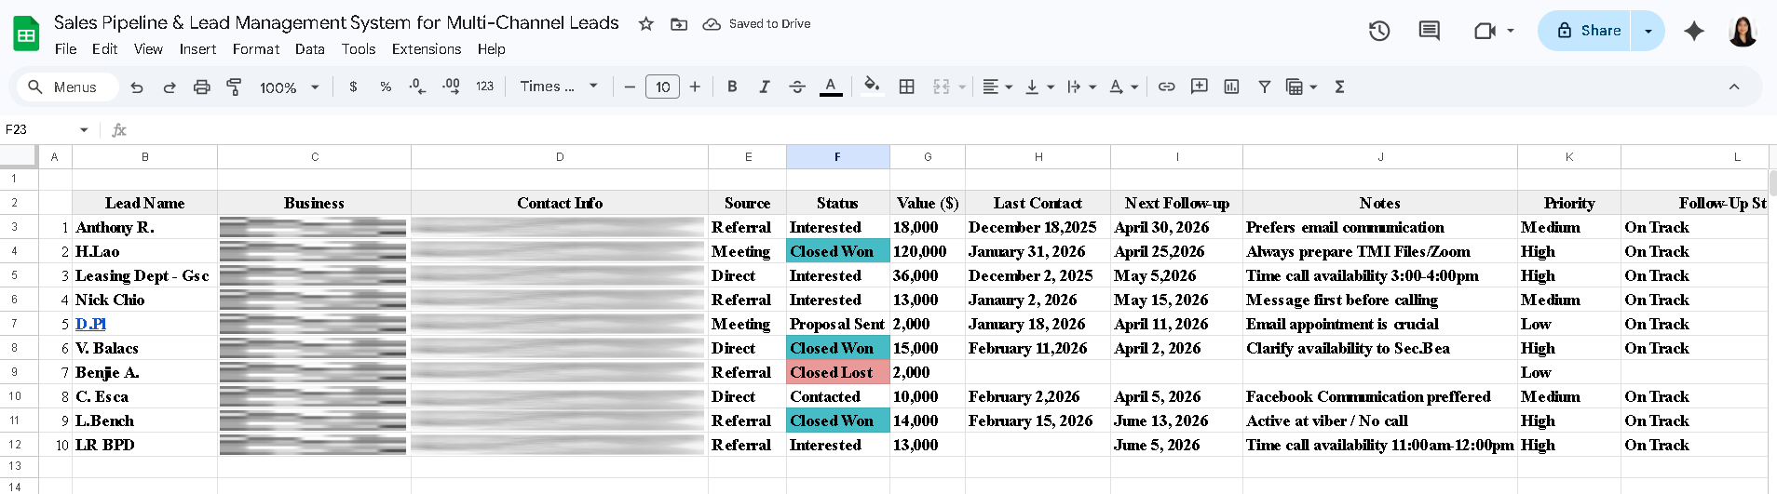This screenshot has height=494, width=1777.
Task: Hide the menus with collapse chevron
Action: click(1734, 87)
